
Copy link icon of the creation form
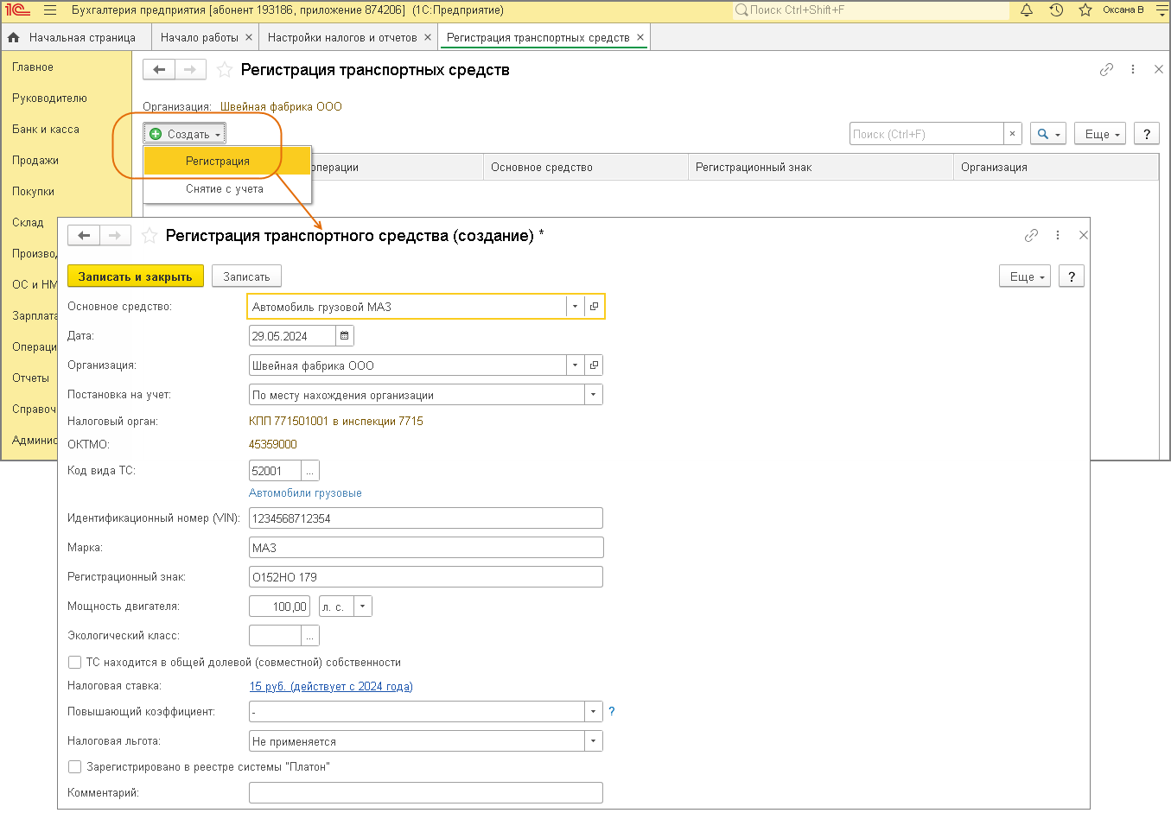[1031, 235]
